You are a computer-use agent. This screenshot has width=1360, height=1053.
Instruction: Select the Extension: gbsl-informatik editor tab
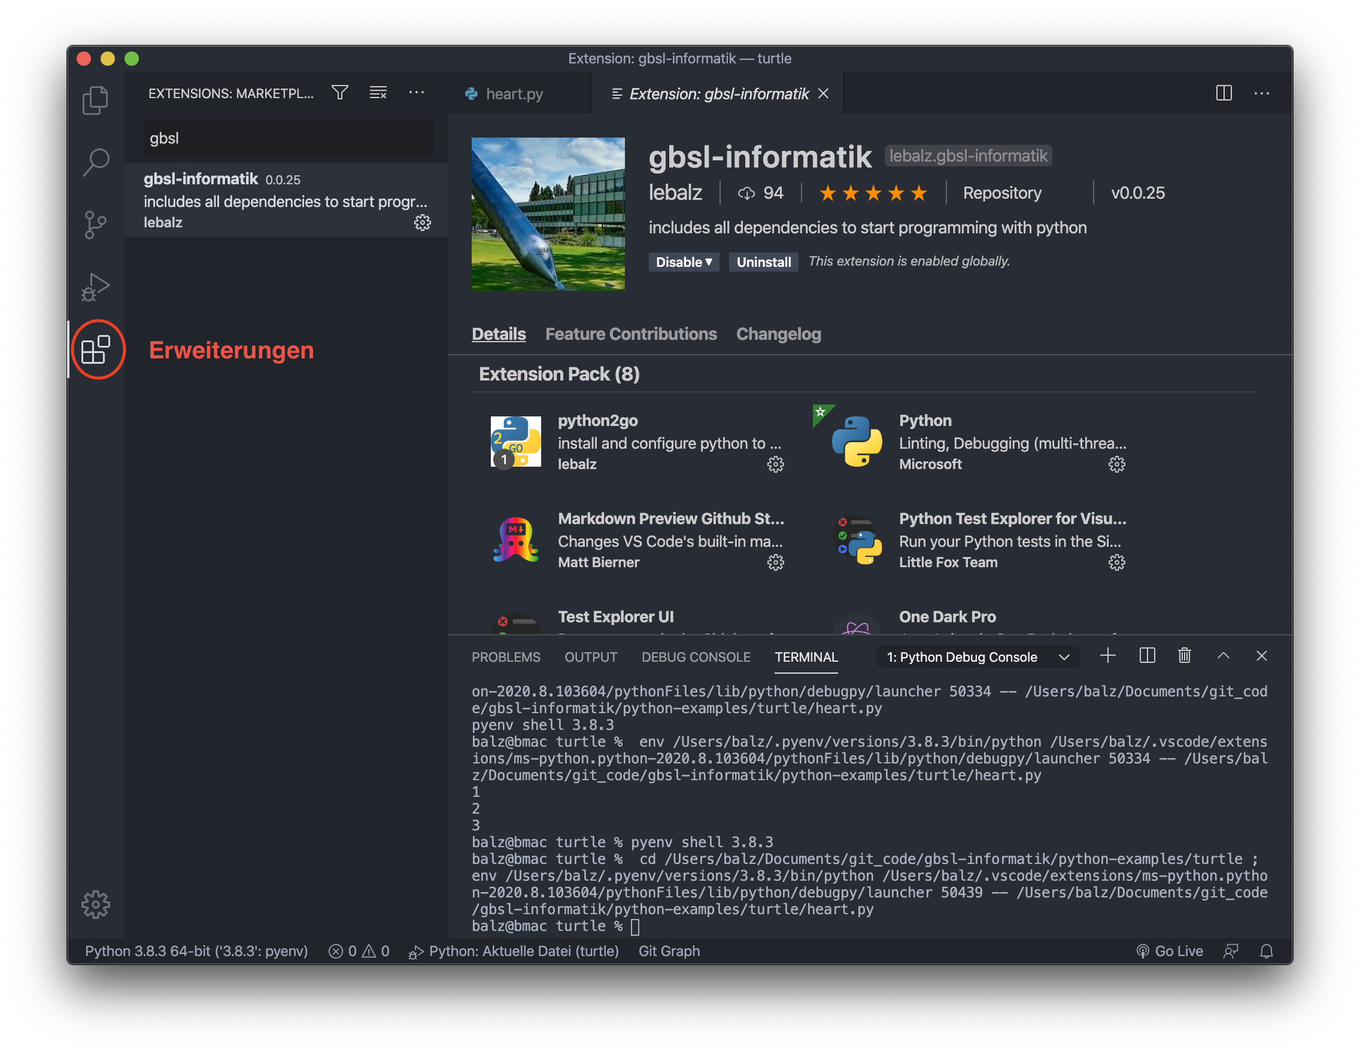(x=716, y=93)
